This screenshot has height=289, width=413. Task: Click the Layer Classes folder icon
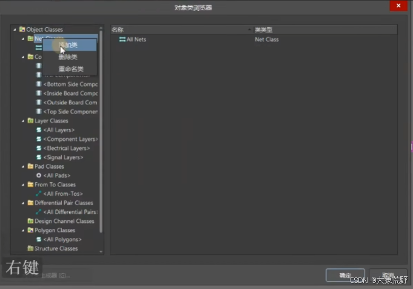[30, 121]
